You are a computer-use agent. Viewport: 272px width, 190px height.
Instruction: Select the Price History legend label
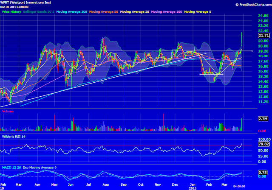coord(11,12)
